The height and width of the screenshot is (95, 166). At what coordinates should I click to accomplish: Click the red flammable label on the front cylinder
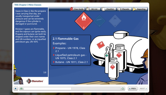[x=113, y=67]
